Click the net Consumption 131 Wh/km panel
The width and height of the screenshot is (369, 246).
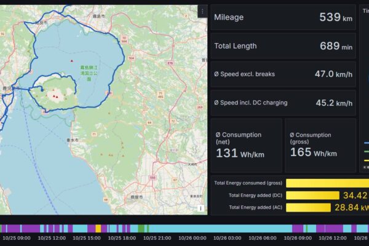(x=246, y=145)
